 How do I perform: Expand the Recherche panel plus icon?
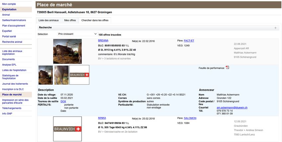[275, 28]
